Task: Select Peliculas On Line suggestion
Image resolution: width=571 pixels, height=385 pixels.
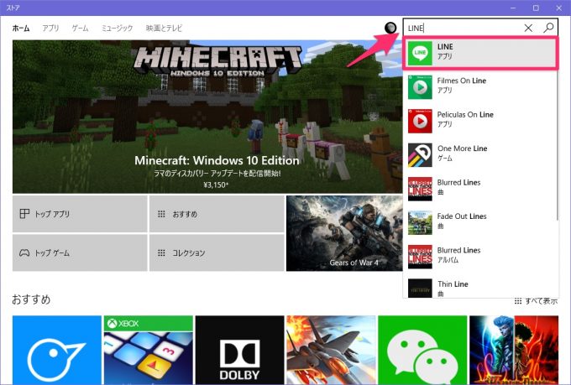Action: [x=480, y=121]
